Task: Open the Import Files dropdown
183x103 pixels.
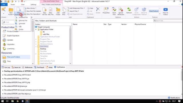Action: pyautogui.click(x=73, y=11)
